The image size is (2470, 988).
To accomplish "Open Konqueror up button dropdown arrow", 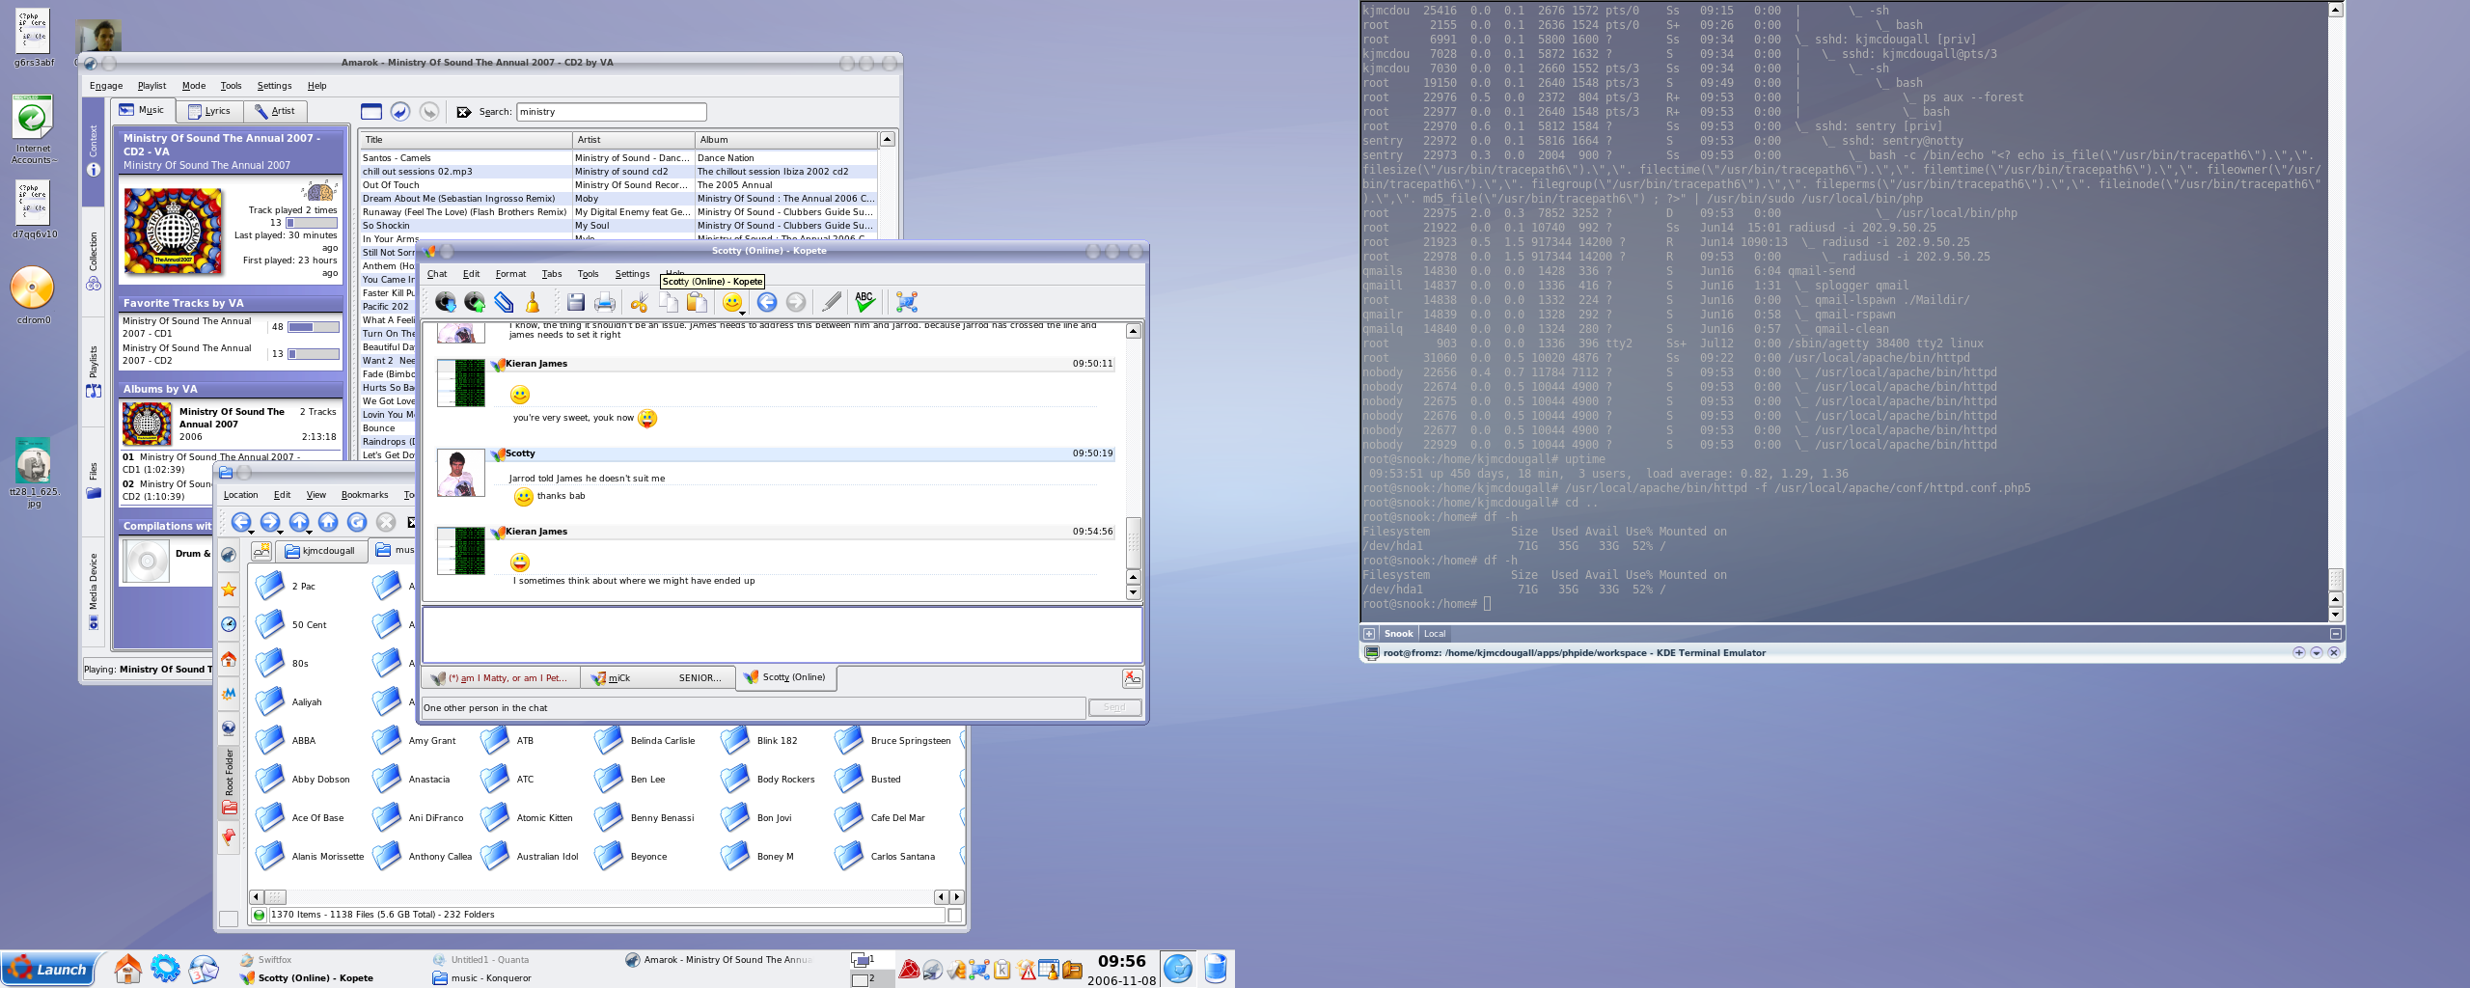I will pyautogui.click(x=309, y=532).
